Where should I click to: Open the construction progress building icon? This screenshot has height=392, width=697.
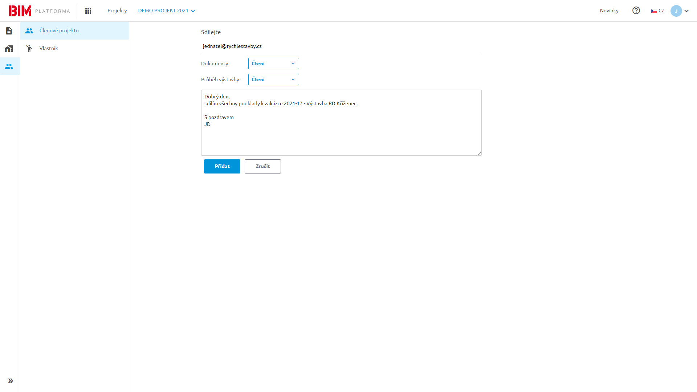pos(9,49)
